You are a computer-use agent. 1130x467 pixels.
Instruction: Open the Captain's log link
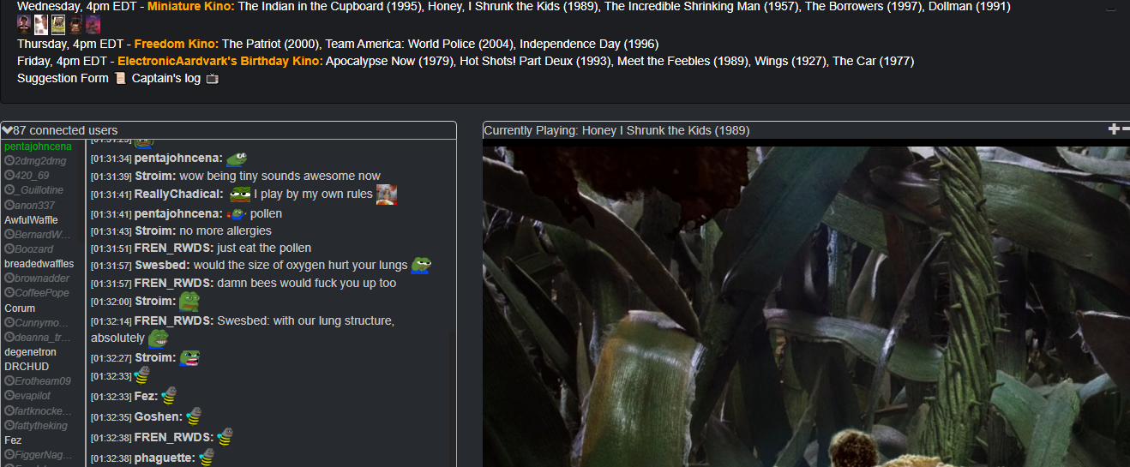coord(165,78)
